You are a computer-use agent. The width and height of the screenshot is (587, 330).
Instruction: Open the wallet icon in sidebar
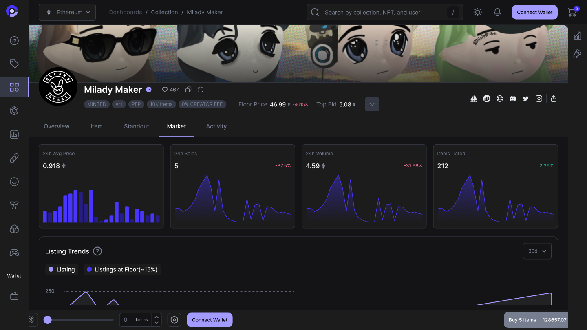(14, 296)
